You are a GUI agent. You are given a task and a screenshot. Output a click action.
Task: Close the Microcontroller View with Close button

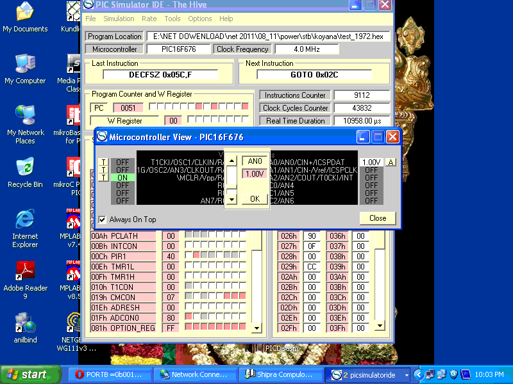[x=378, y=218]
